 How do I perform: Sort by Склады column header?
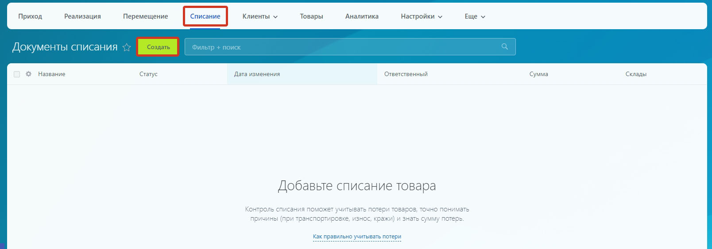636,74
